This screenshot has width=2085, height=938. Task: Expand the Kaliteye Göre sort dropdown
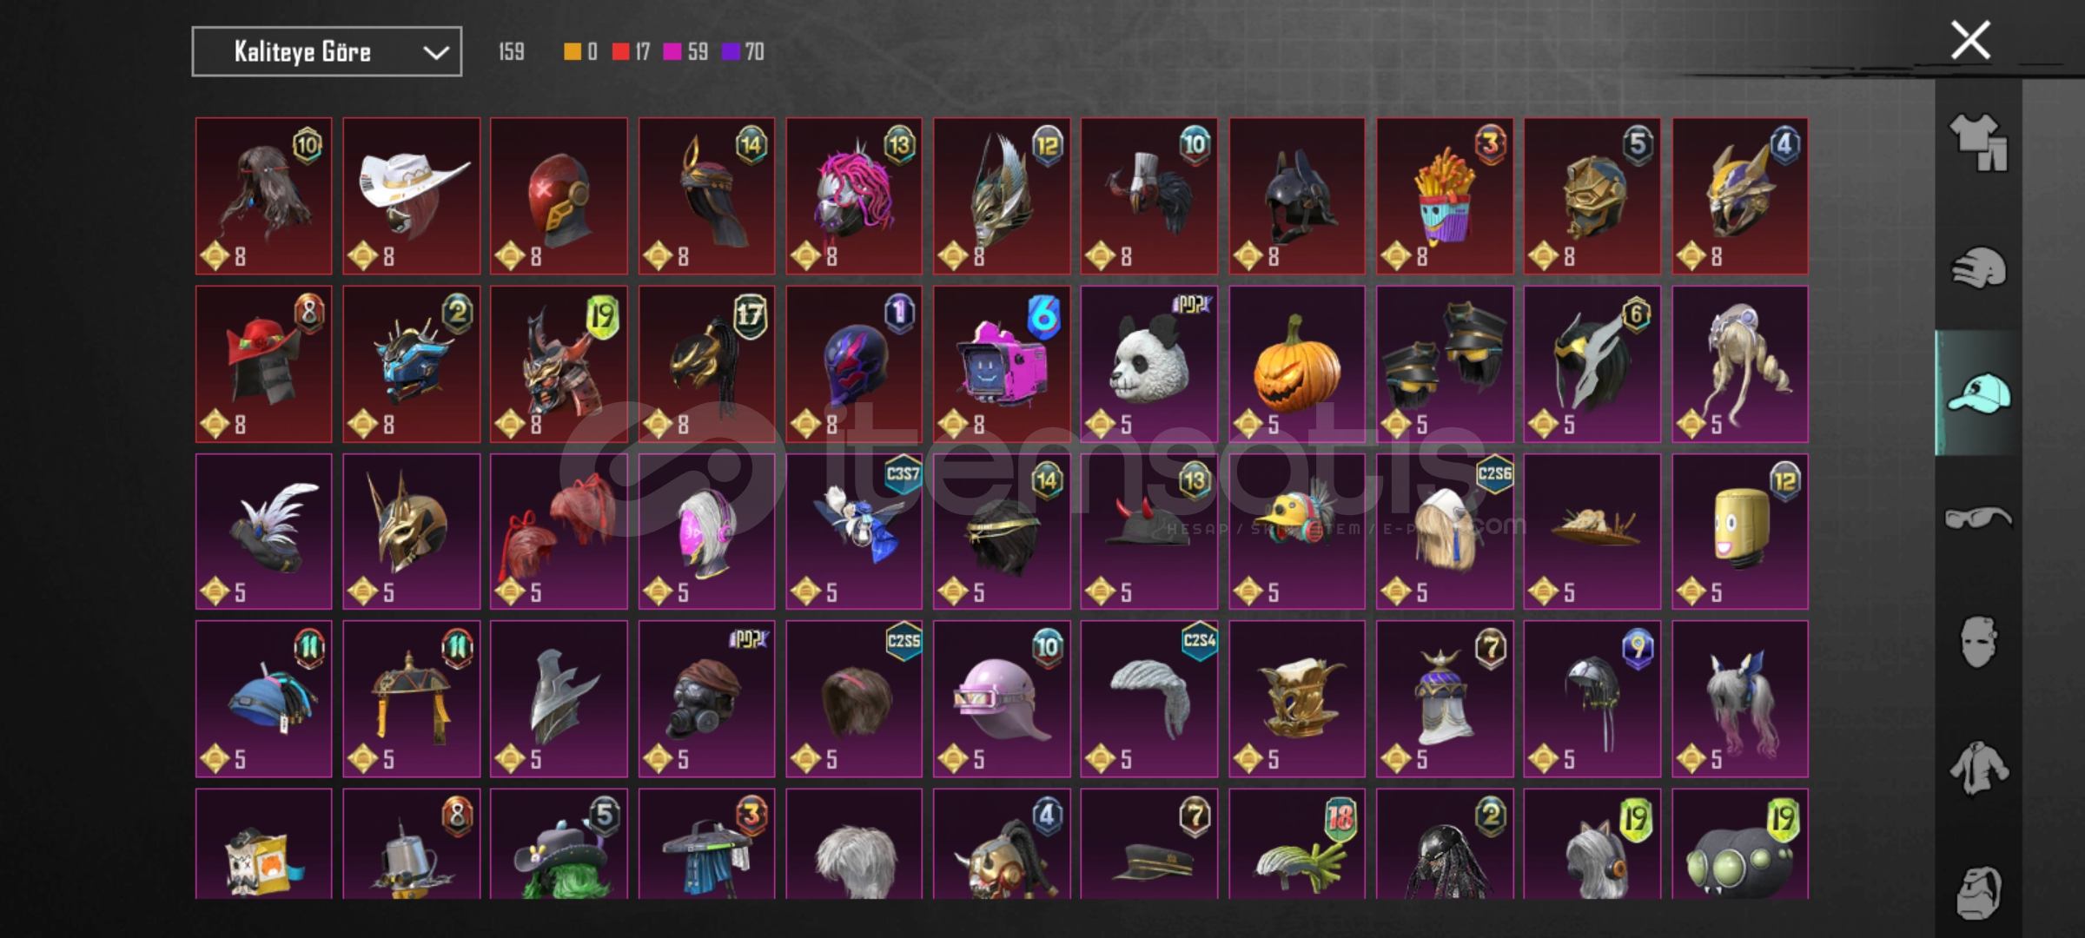pos(327,52)
